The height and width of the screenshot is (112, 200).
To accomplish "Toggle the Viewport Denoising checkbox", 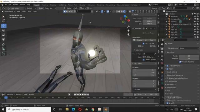I will (x=180, y=62).
